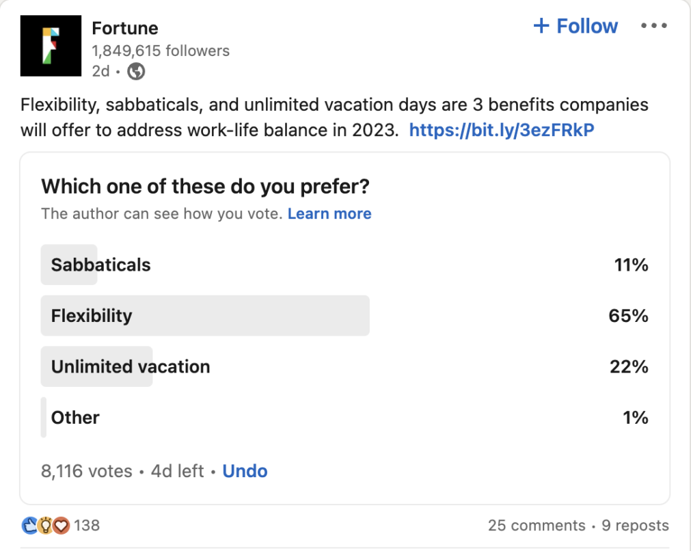Expand more options via the ellipsis
Screen dimensions: 691x551
(x=654, y=25)
